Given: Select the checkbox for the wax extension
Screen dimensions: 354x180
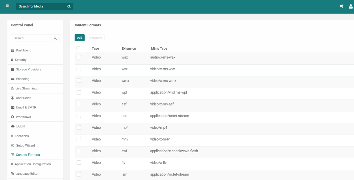Looking at the screenshot, I should pos(79,57).
